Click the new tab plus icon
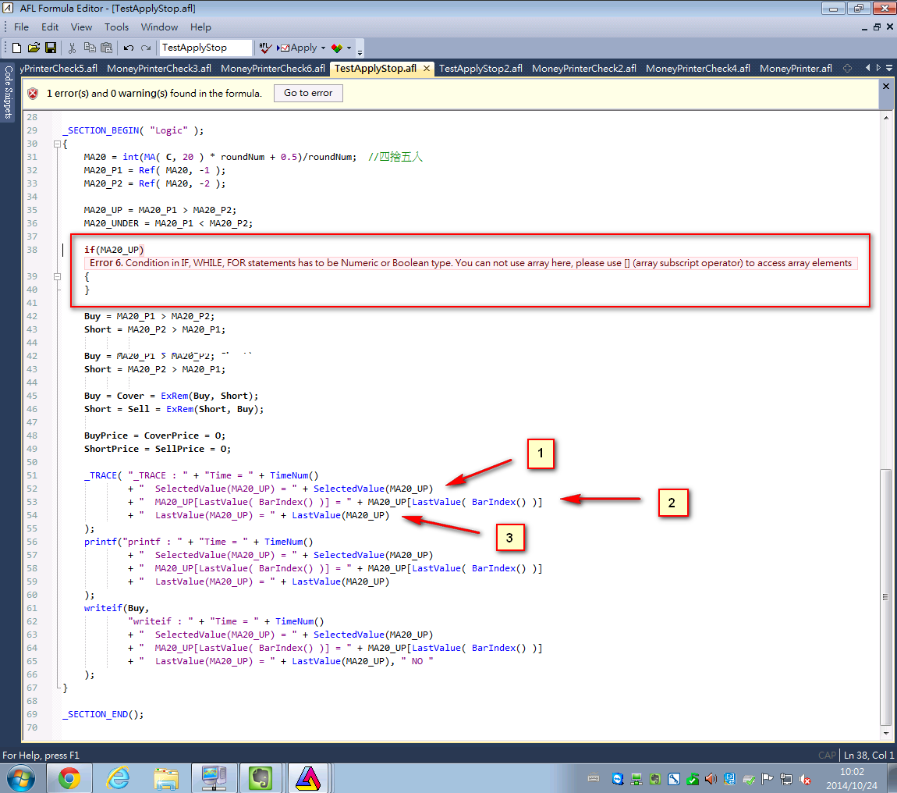The image size is (897, 793). point(847,68)
